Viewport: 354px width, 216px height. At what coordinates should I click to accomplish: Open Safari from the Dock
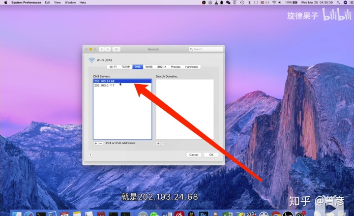click(x=29, y=214)
